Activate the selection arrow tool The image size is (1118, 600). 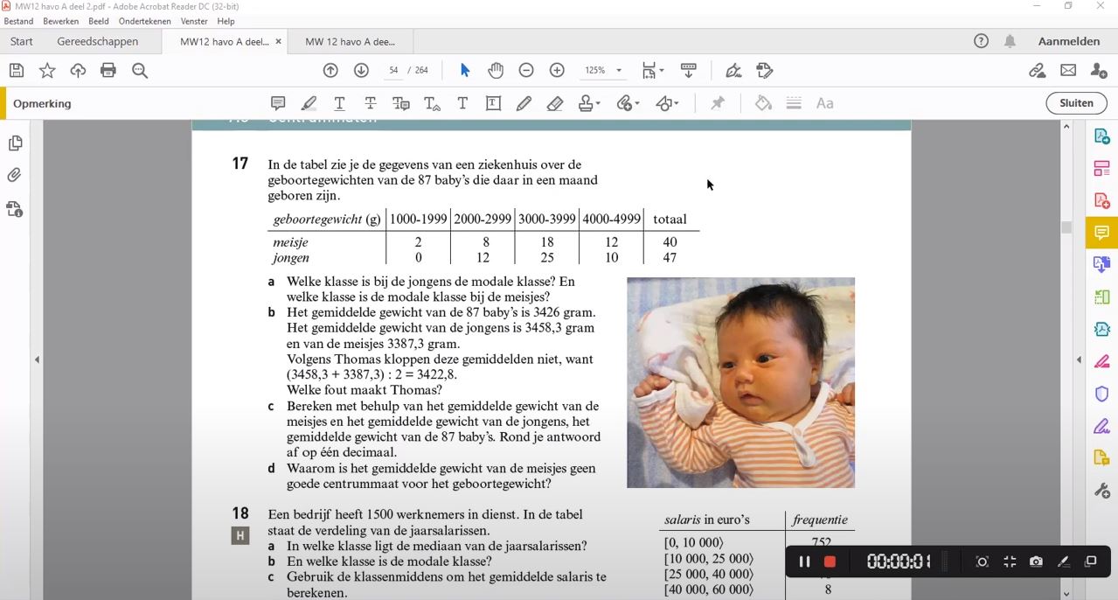tap(465, 71)
